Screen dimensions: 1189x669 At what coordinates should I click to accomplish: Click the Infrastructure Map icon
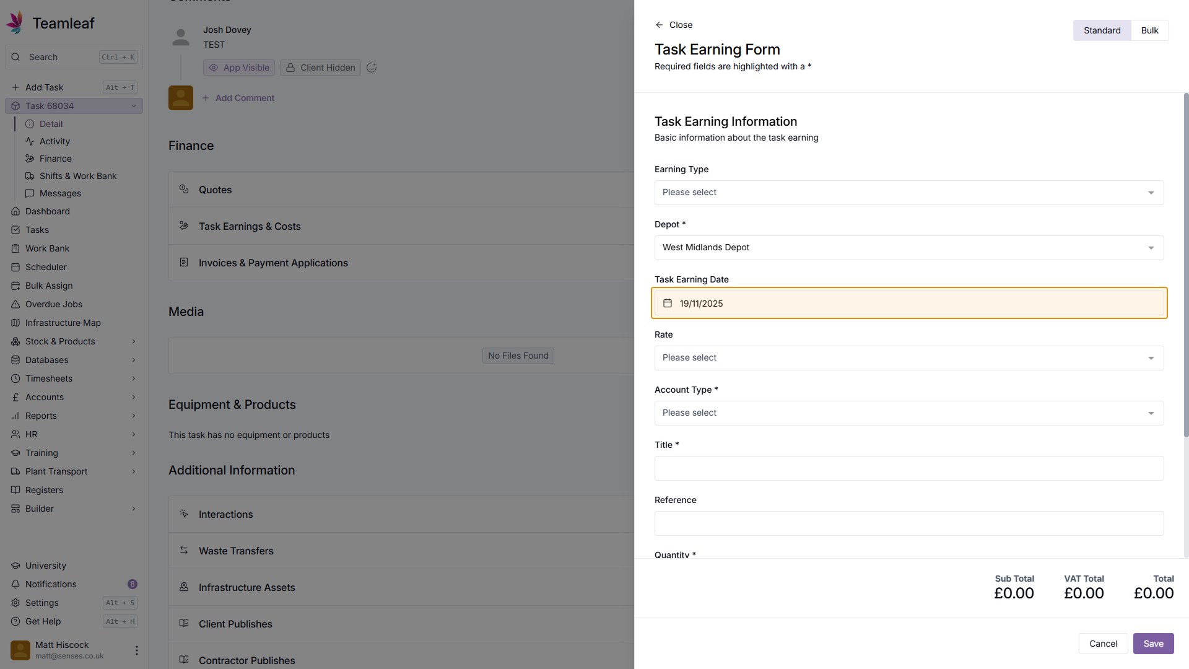point(15,323)
